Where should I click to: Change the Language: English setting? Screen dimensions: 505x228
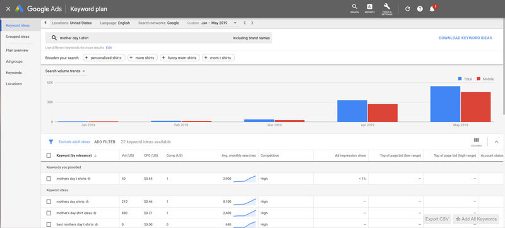(x=115, y=23)
